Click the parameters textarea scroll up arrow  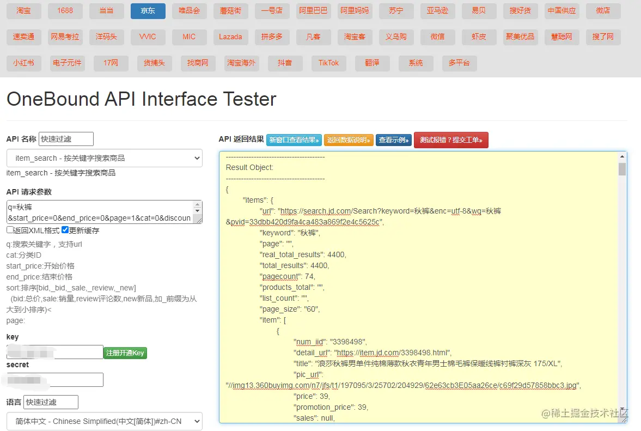[x=198, y=204]
